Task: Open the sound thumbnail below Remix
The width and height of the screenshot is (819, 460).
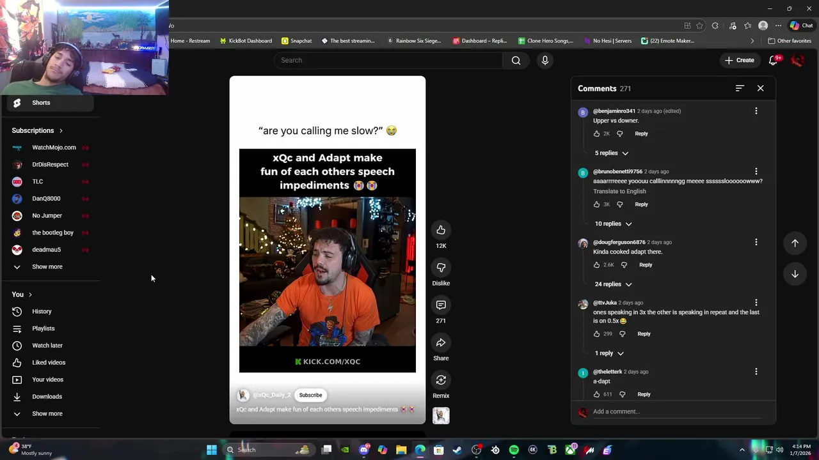Action: [441, 415]
